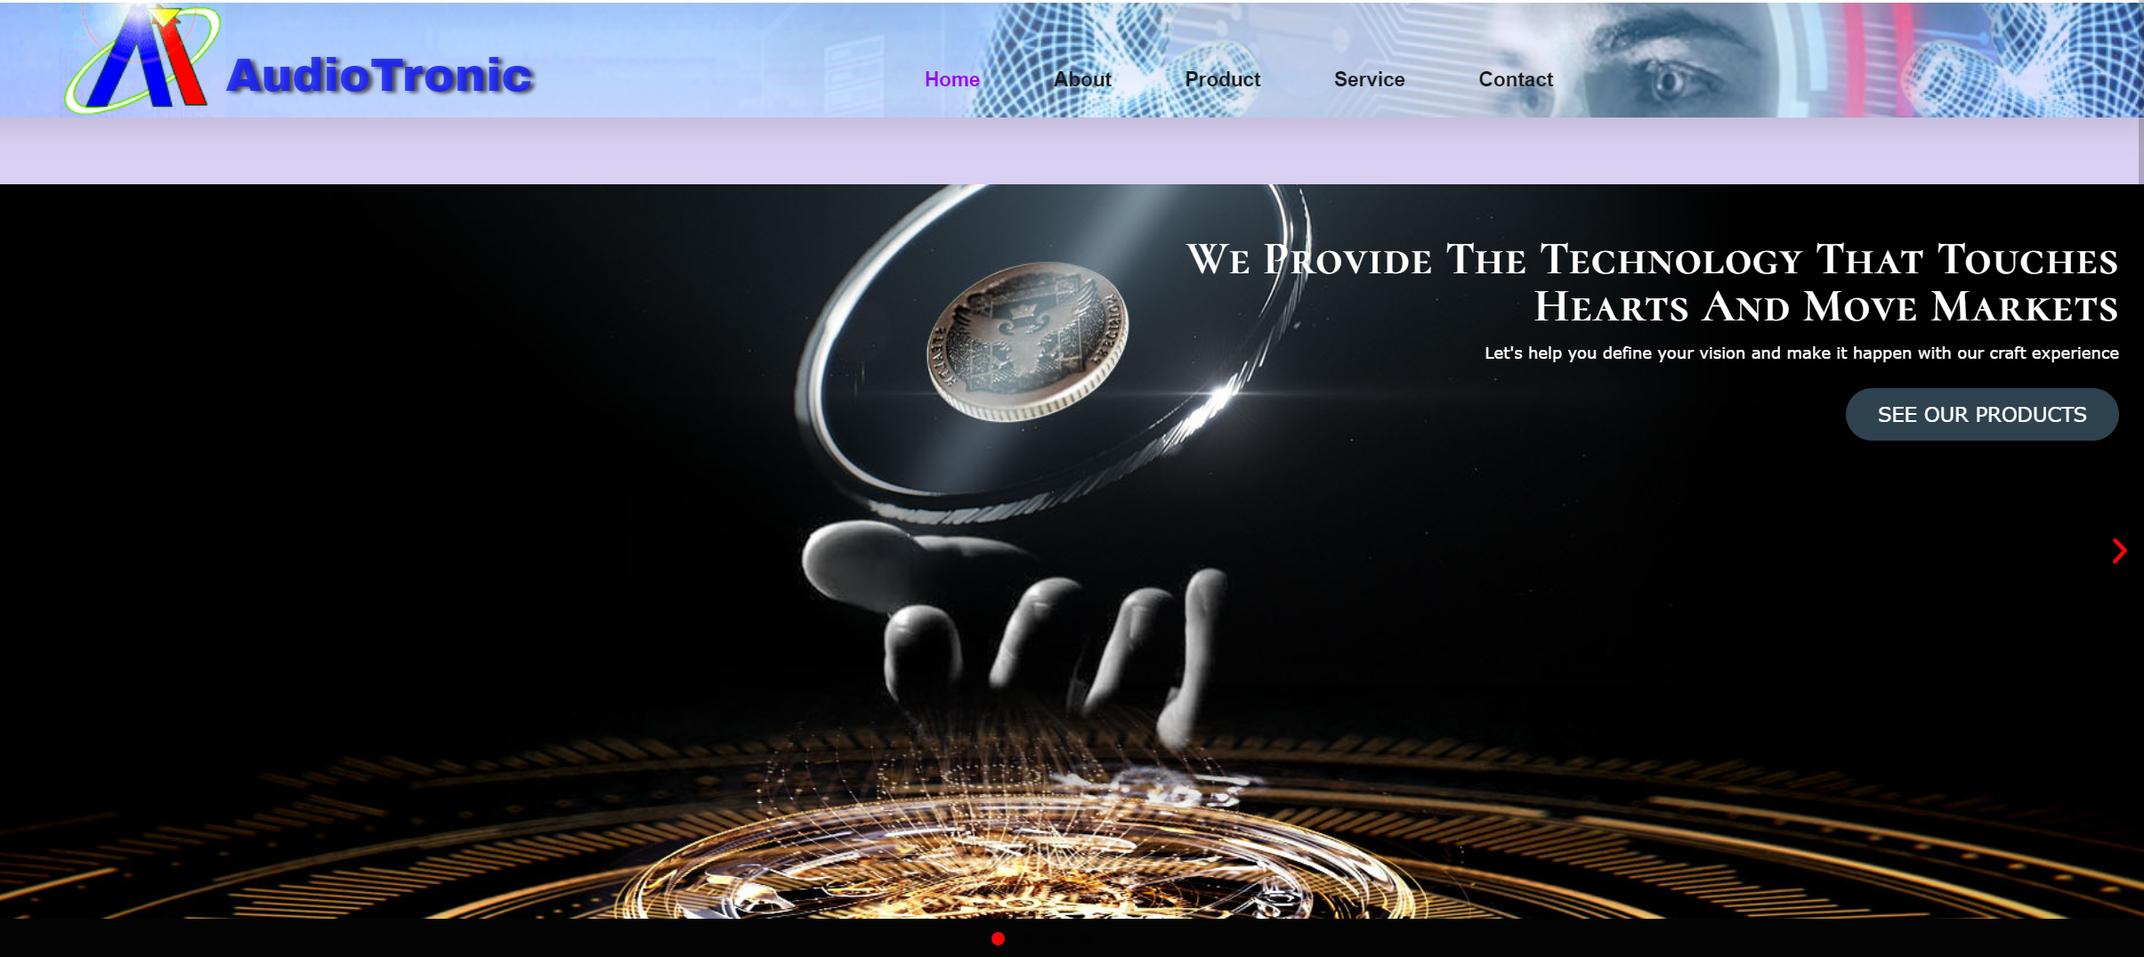
Task: Advance slider with red next arrow
Action: 2119,551
